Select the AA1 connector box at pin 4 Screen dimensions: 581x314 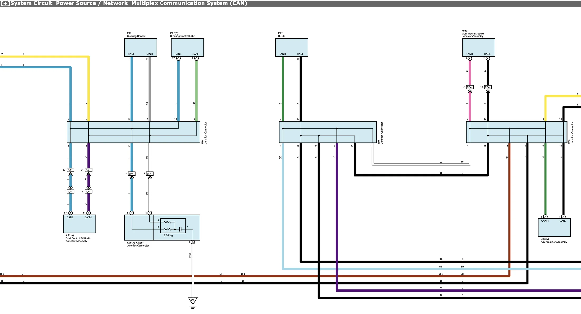(88, 192)
